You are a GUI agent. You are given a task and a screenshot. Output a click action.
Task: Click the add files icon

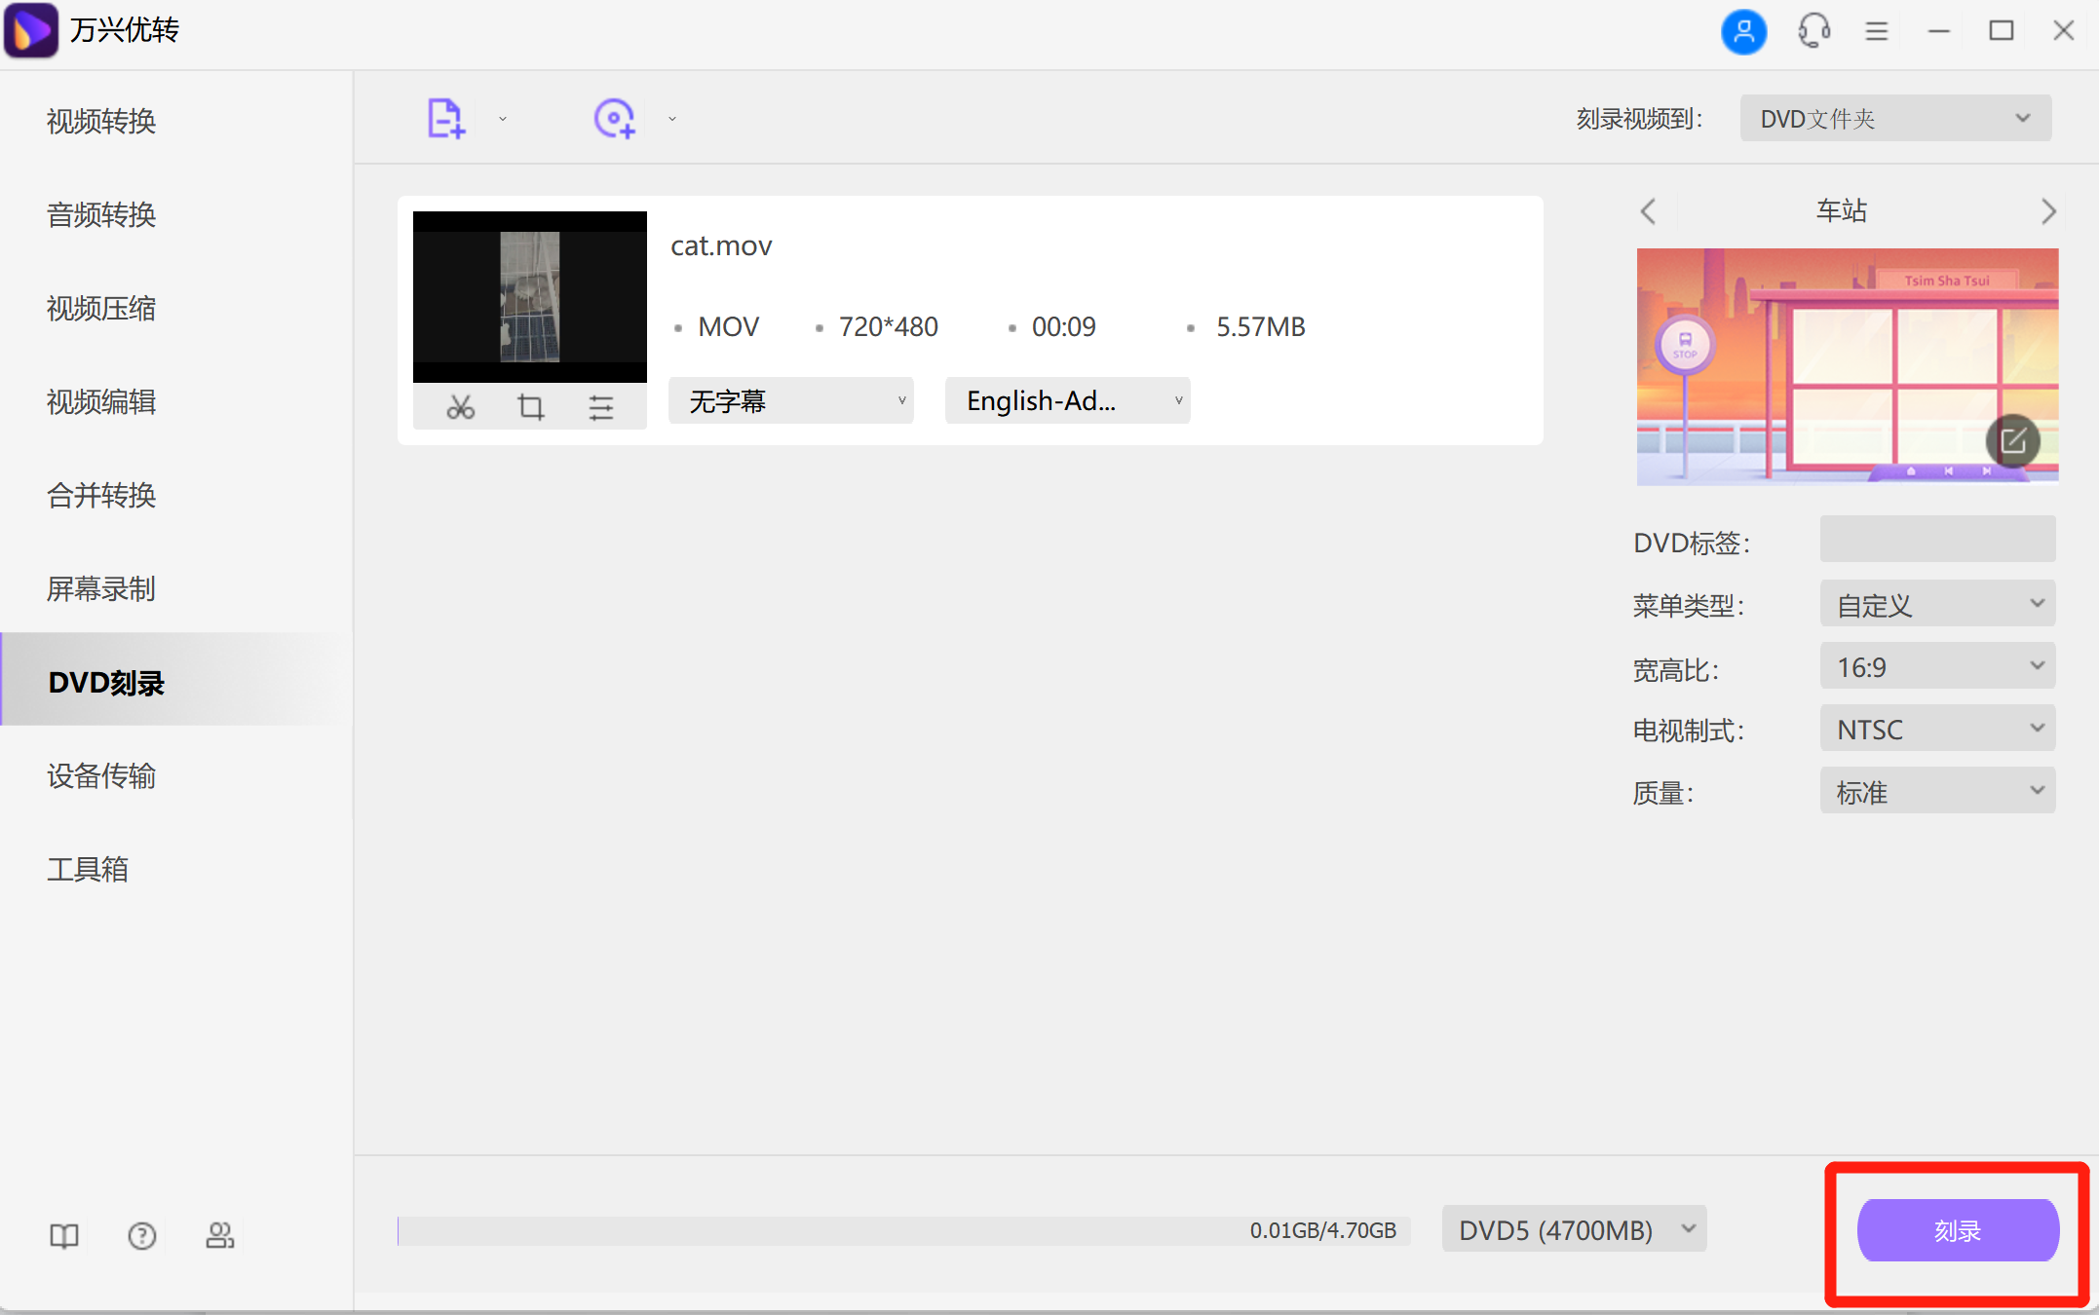coord(445,117)
